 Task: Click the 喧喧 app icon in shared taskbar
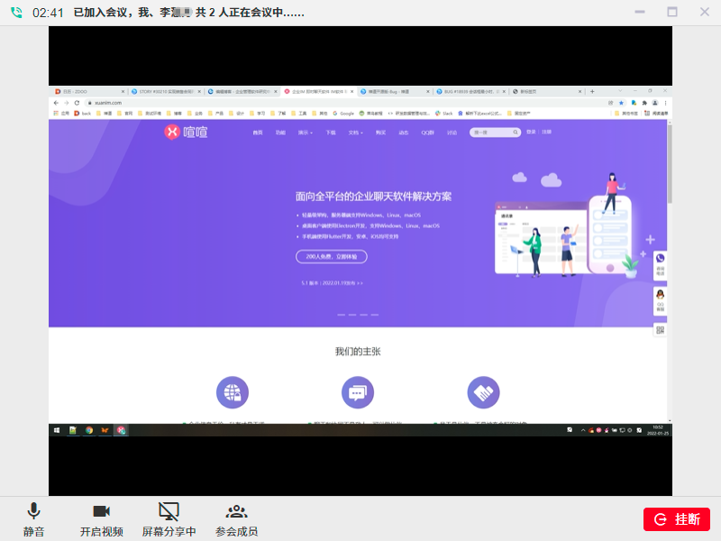click(121, 430)
